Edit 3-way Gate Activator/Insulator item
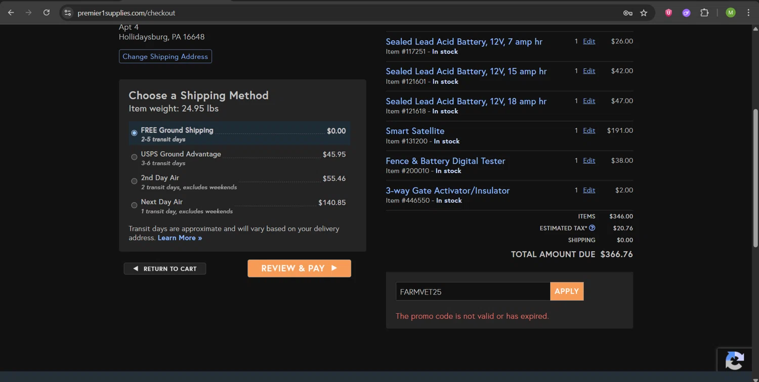 [589, 190]
